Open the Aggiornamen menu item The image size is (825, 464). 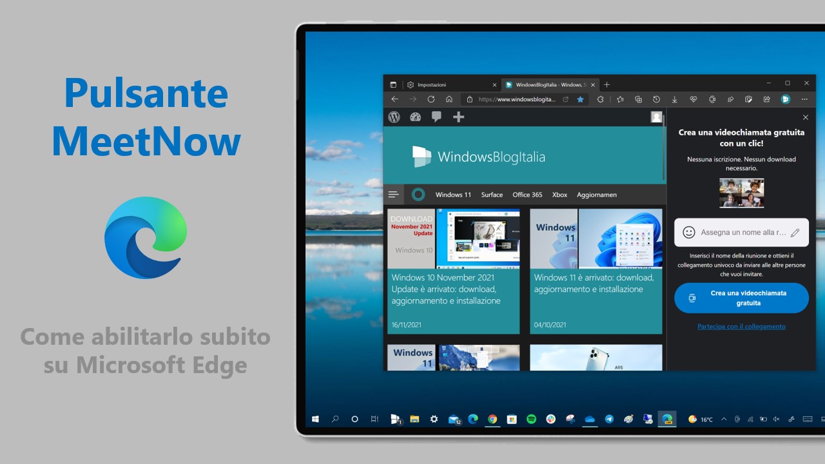tap(597, 195)
